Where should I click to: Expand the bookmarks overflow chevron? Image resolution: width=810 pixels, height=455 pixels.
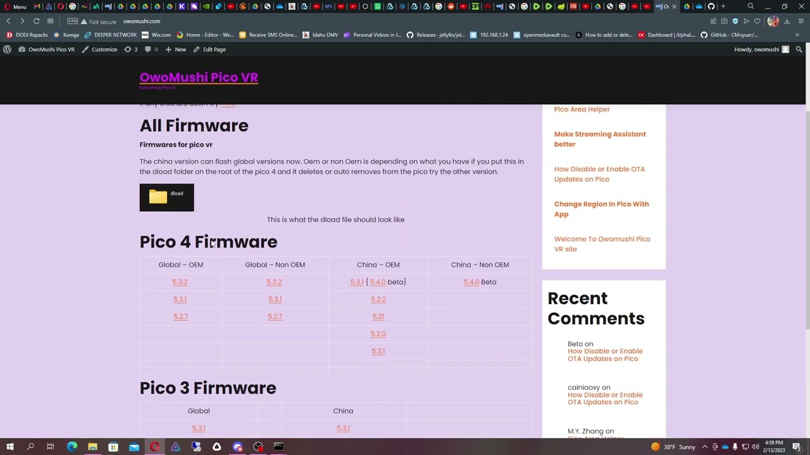click(797, 35)
